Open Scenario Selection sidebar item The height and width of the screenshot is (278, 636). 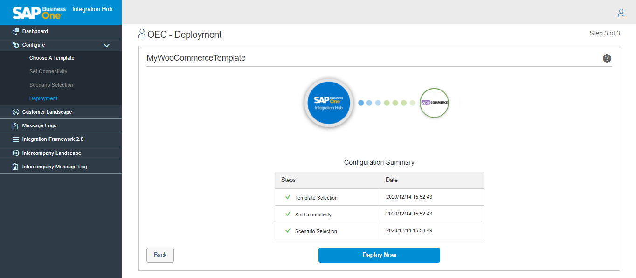pyautogui.click(x=51, y=85)
